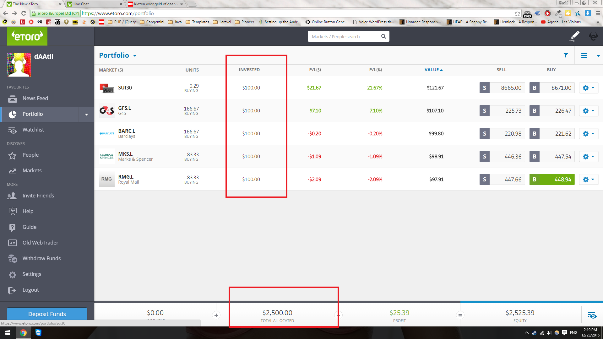Open the Royal Mail market row
This screenshot has width=603, height=339.
(x=348, y=180)
